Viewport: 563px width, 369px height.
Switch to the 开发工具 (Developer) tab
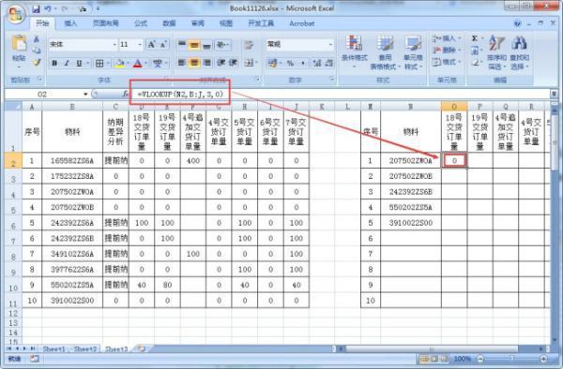click(261, 23)
